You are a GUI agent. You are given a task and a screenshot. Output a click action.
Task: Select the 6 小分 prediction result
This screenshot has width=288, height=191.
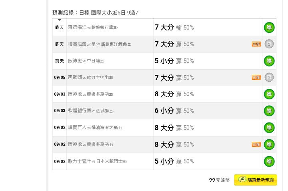164,111
